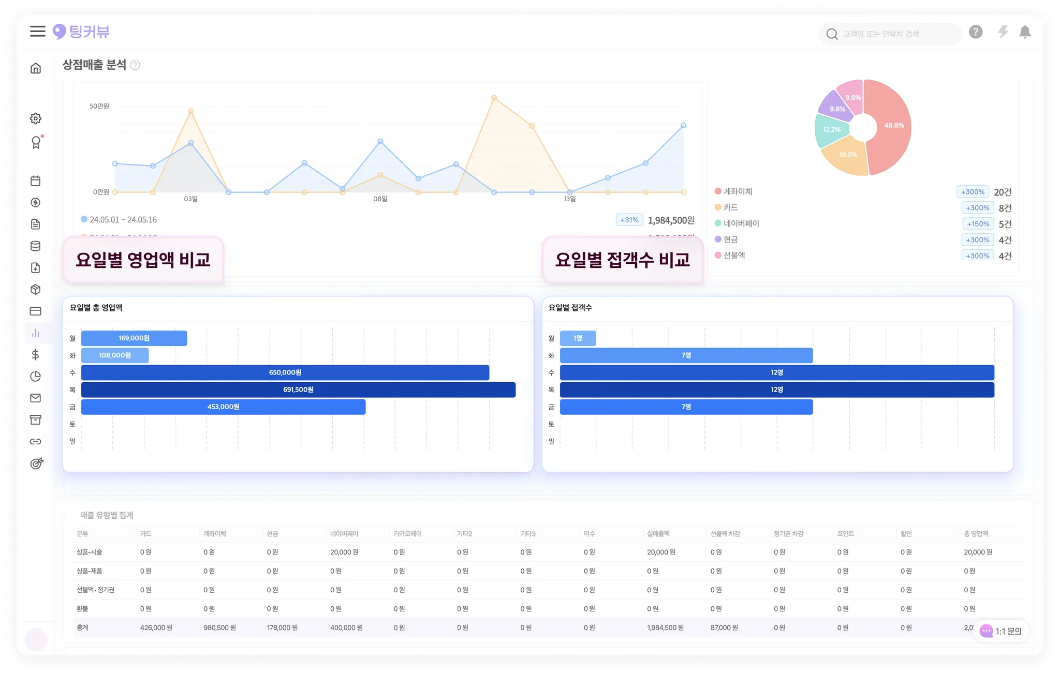Click the bar chart analytics icon
Image resolution: width=1060 pixels, height=675 pixels.
tap(36, 333)
